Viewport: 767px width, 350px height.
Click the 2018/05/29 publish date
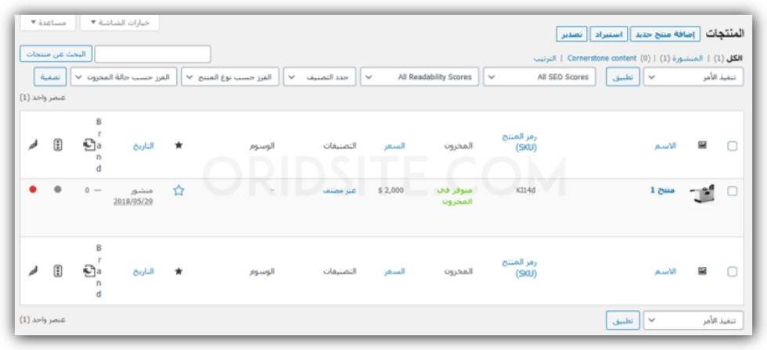133,201
